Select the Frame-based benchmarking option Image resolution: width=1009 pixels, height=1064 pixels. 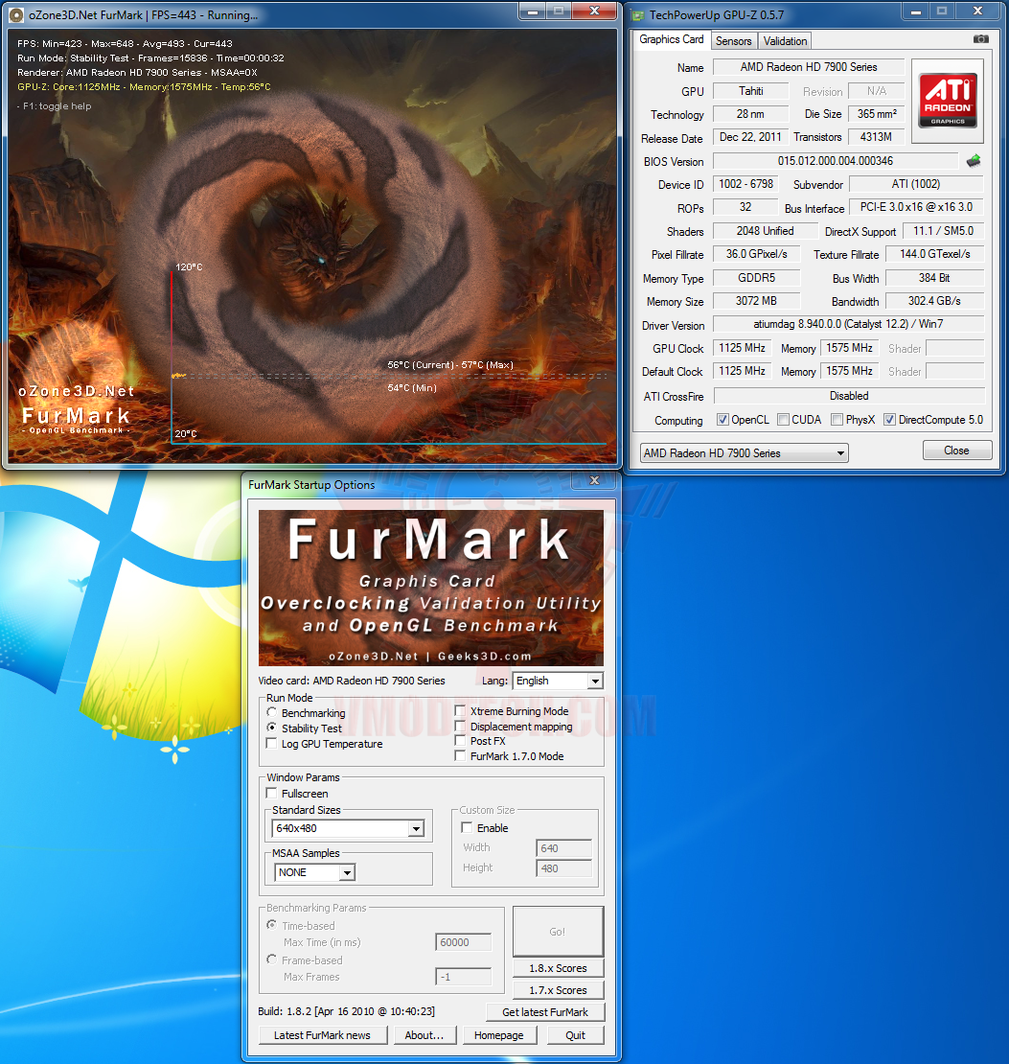point(271,960)
